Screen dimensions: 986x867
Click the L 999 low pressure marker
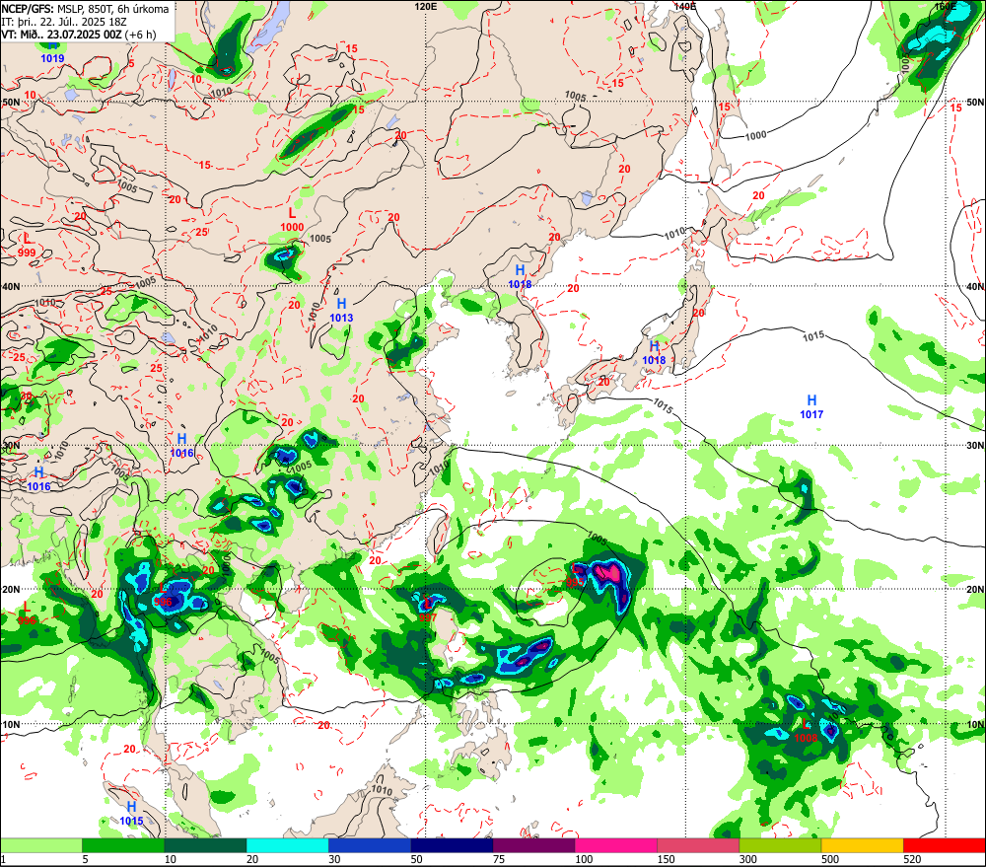coord(27,246)
